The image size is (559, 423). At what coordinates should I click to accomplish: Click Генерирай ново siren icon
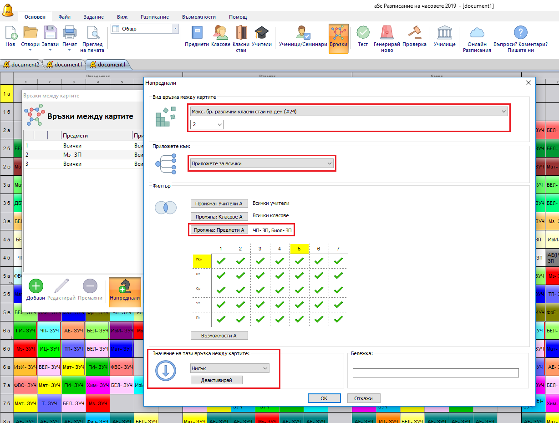click(386, 36)
